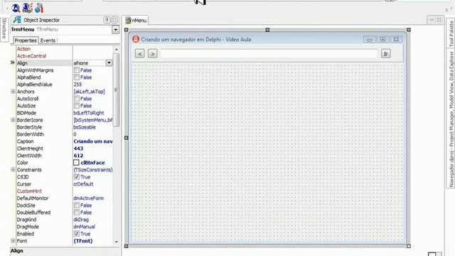Viewport: 455px width, 256px height.
Task: Click the Object Inspector scroll down arrow
Action: point(117,242)
